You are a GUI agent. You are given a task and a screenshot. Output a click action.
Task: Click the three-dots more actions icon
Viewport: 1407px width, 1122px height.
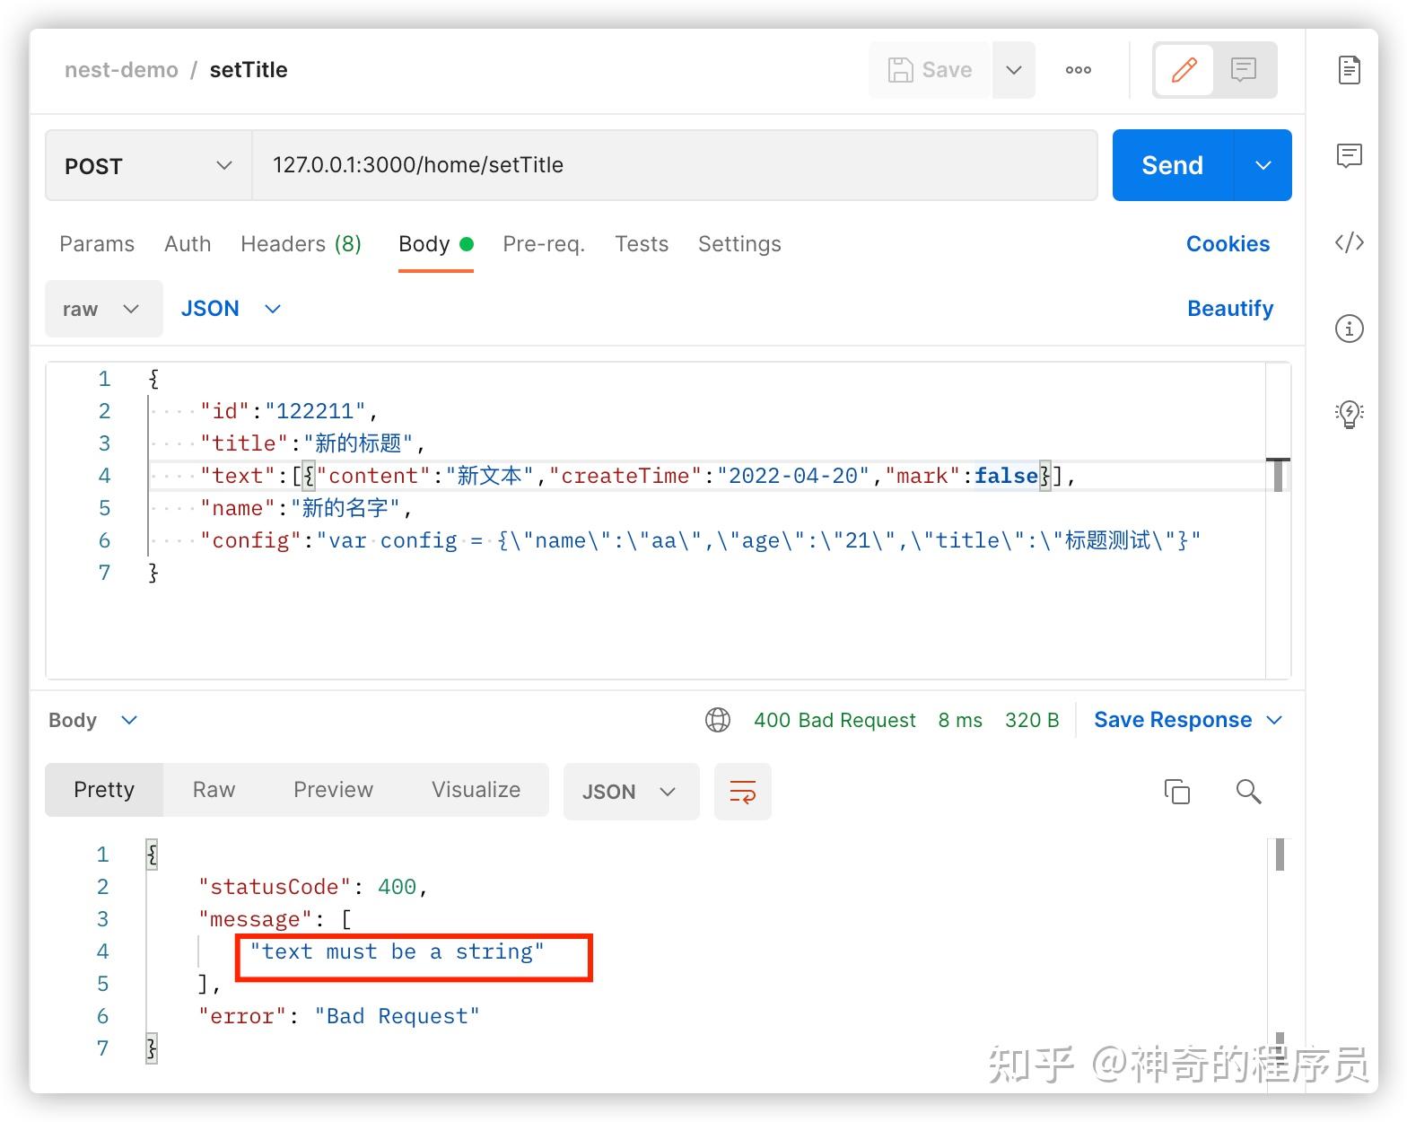[x=1078, y=70]
